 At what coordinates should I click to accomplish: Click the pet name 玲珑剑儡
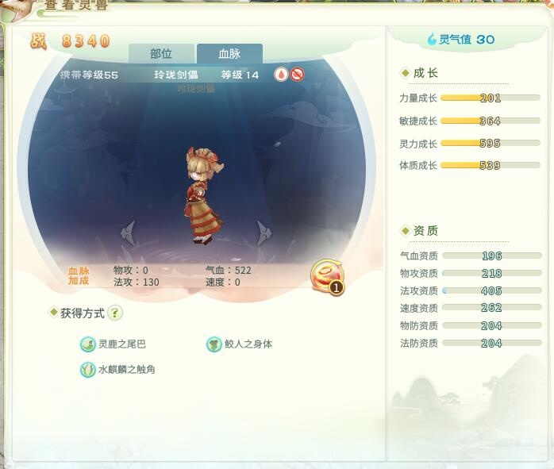point(176,75)
